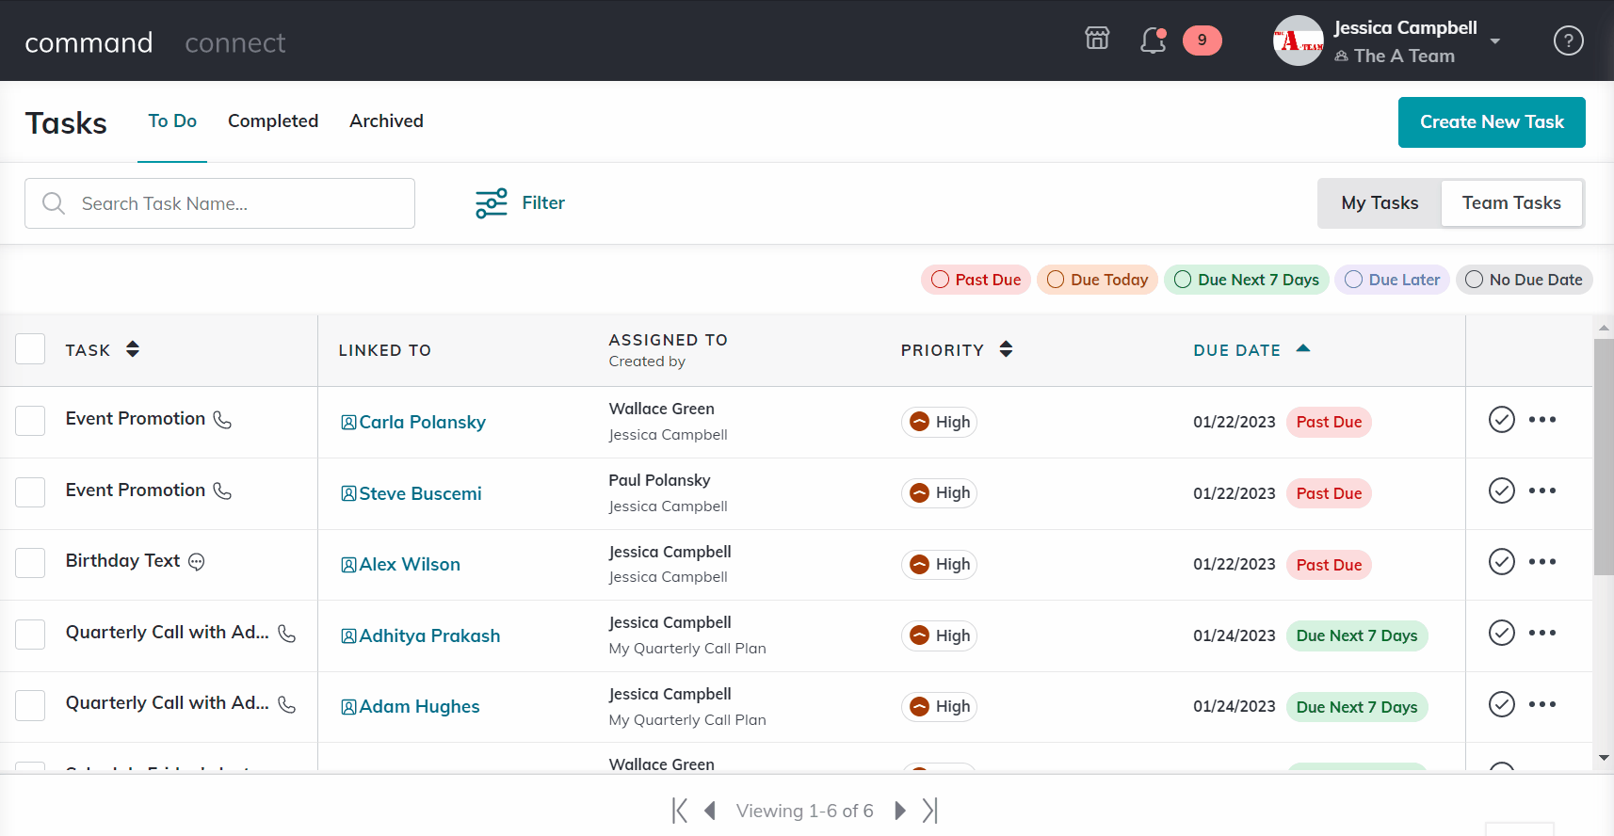Check the Adam Hughes Quarterly Call checkbox
Viewport: 1614px width, 836px height.
coord(30,705)
